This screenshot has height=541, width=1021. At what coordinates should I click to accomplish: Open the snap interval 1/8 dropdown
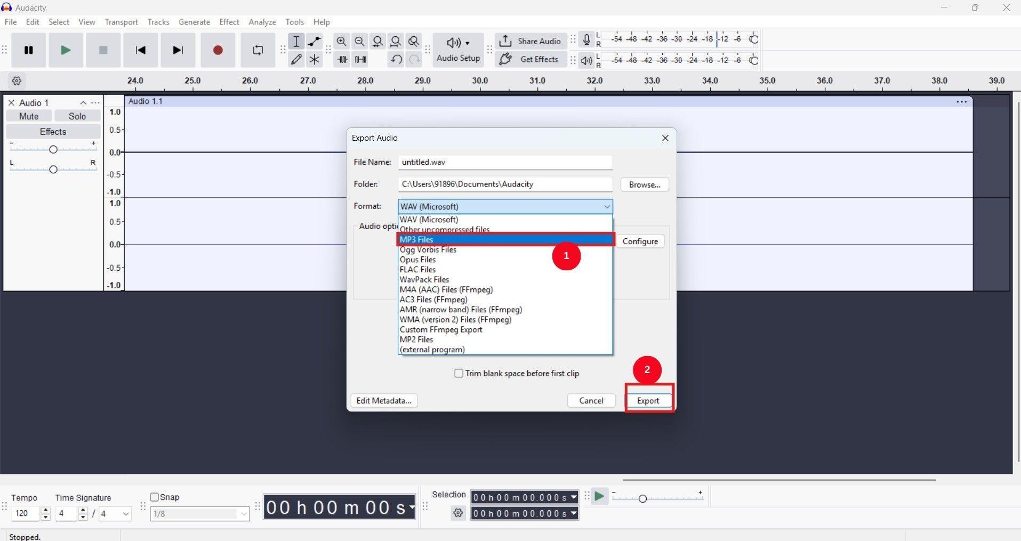click(x=243, y=513)
